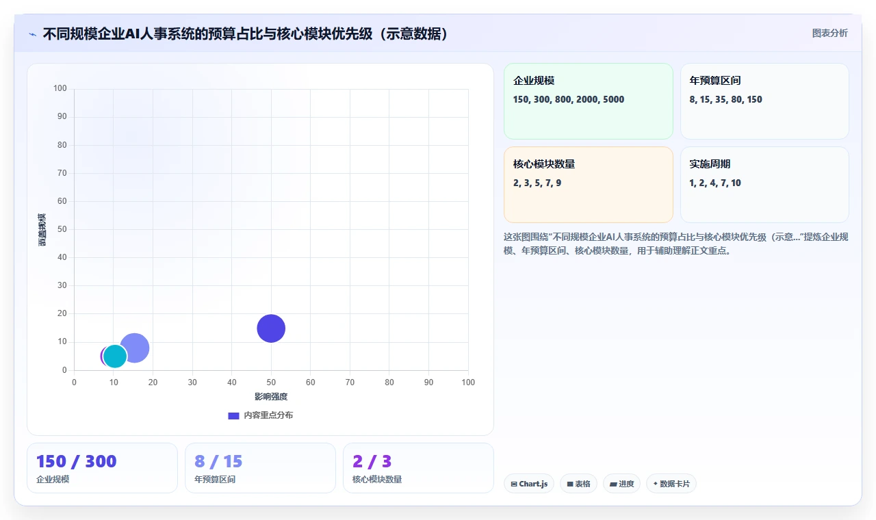Click the 影响强度 x-axis title

click(x=271, y=397)
